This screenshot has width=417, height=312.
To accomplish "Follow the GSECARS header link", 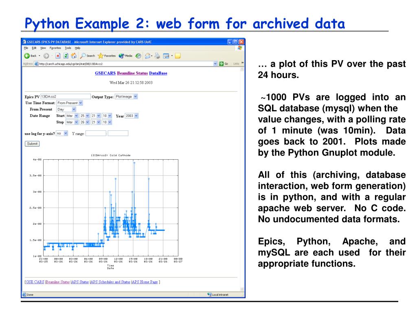I will click(x=105, y=73).
